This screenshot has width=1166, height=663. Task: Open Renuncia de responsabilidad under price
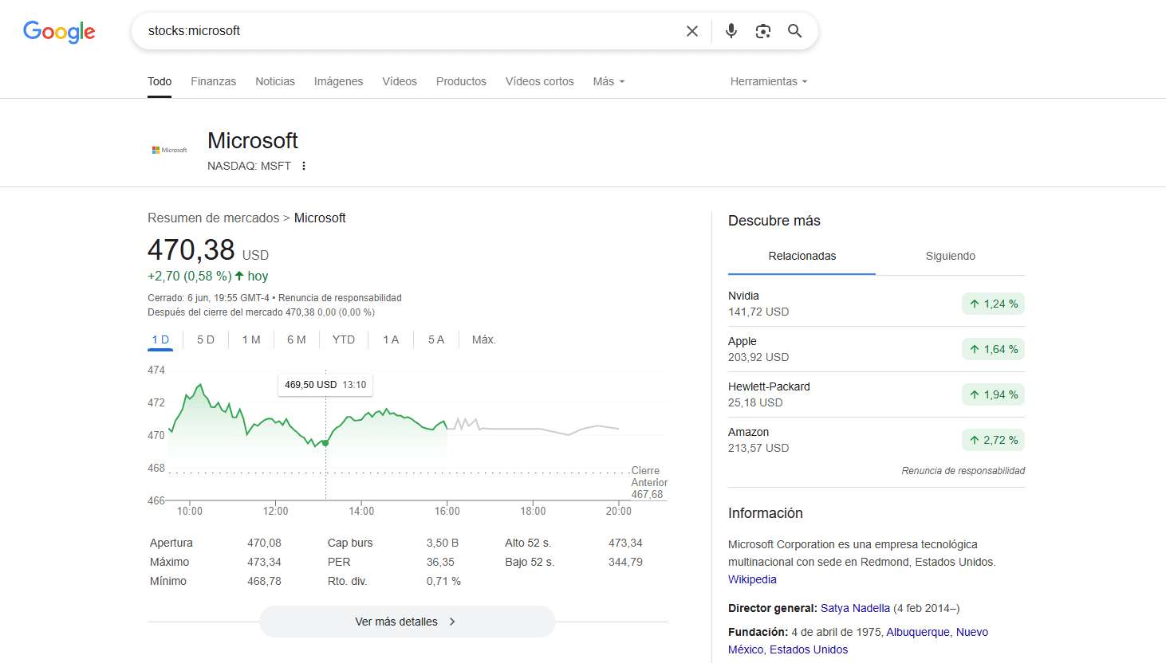340,298
